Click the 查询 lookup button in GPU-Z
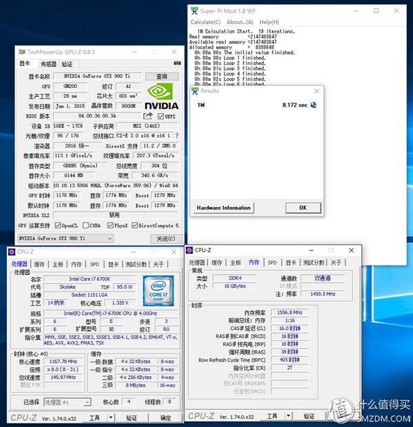This screenshot has width=413, height=427. 162,76
